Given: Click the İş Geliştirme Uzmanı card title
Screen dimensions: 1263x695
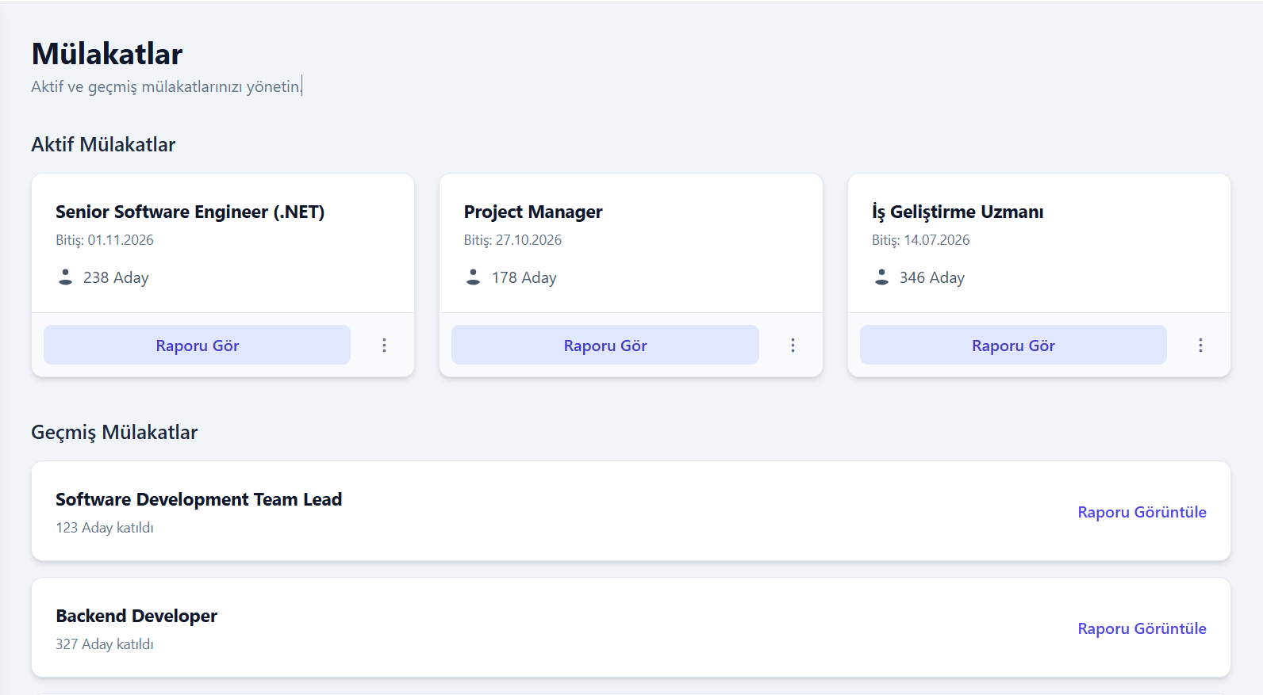Looking at the screenshot, I should point(958,212).
